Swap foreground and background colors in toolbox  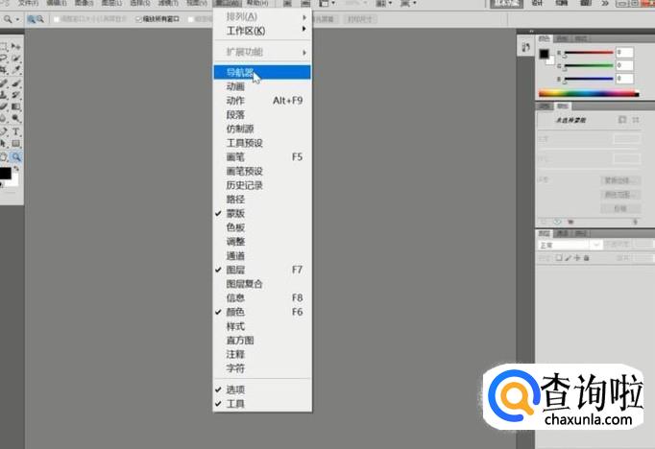pos(16,169)
